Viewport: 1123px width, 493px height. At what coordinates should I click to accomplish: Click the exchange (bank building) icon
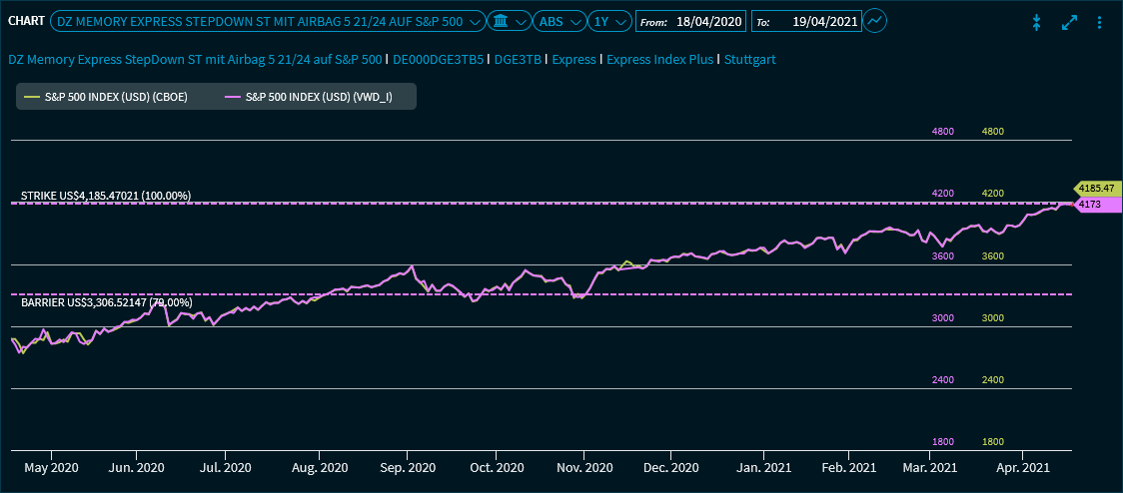click(x=501, y=21)
